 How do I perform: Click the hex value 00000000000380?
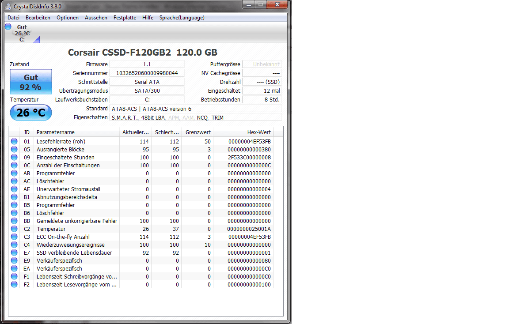pyautogui.click(x=249, y=149)
